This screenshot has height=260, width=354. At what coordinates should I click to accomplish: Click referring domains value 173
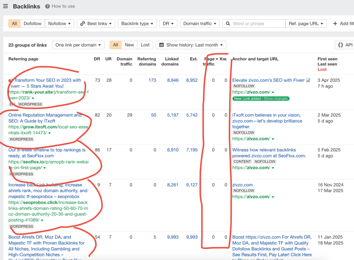(x=152, y=80)
